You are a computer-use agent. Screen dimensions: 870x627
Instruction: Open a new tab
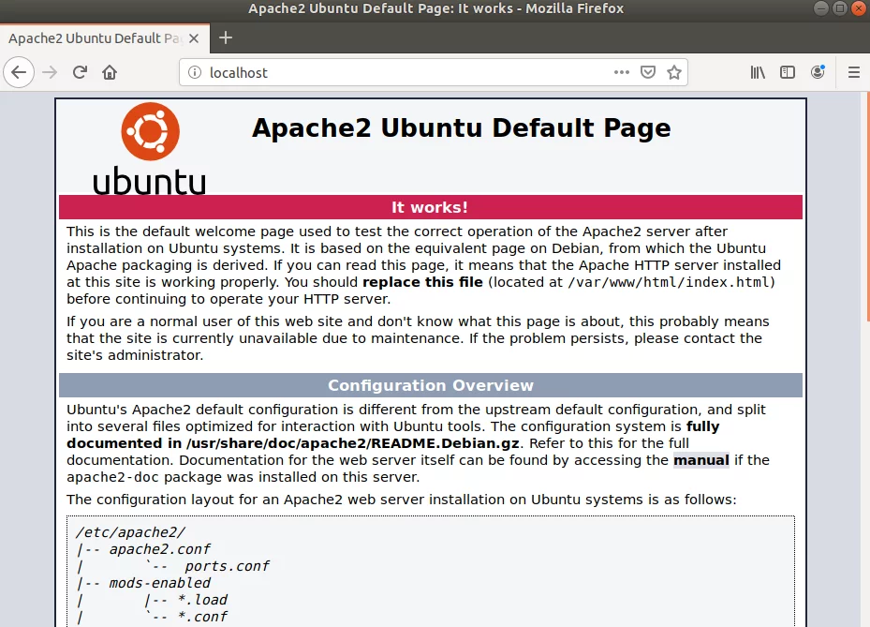(226, 37)
